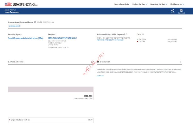
Task: Click the Face Value loan bar
Action: point(51,89)
